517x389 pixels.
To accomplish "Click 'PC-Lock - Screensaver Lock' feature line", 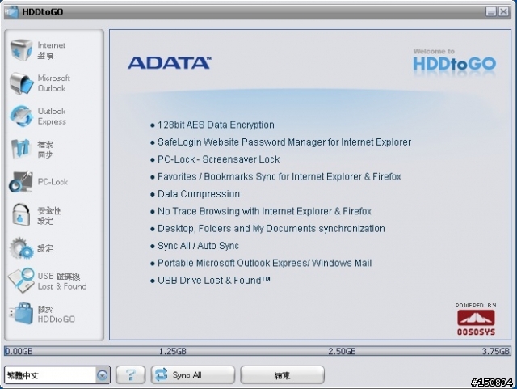I will click(x=219, y=159).
